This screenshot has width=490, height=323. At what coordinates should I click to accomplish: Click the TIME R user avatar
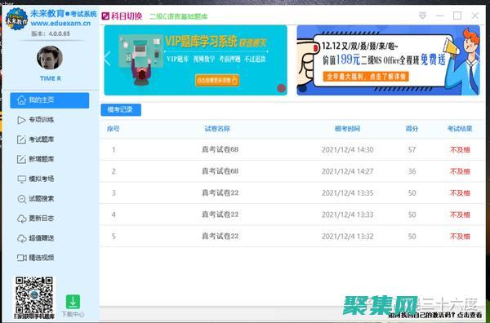coord(50,58)
